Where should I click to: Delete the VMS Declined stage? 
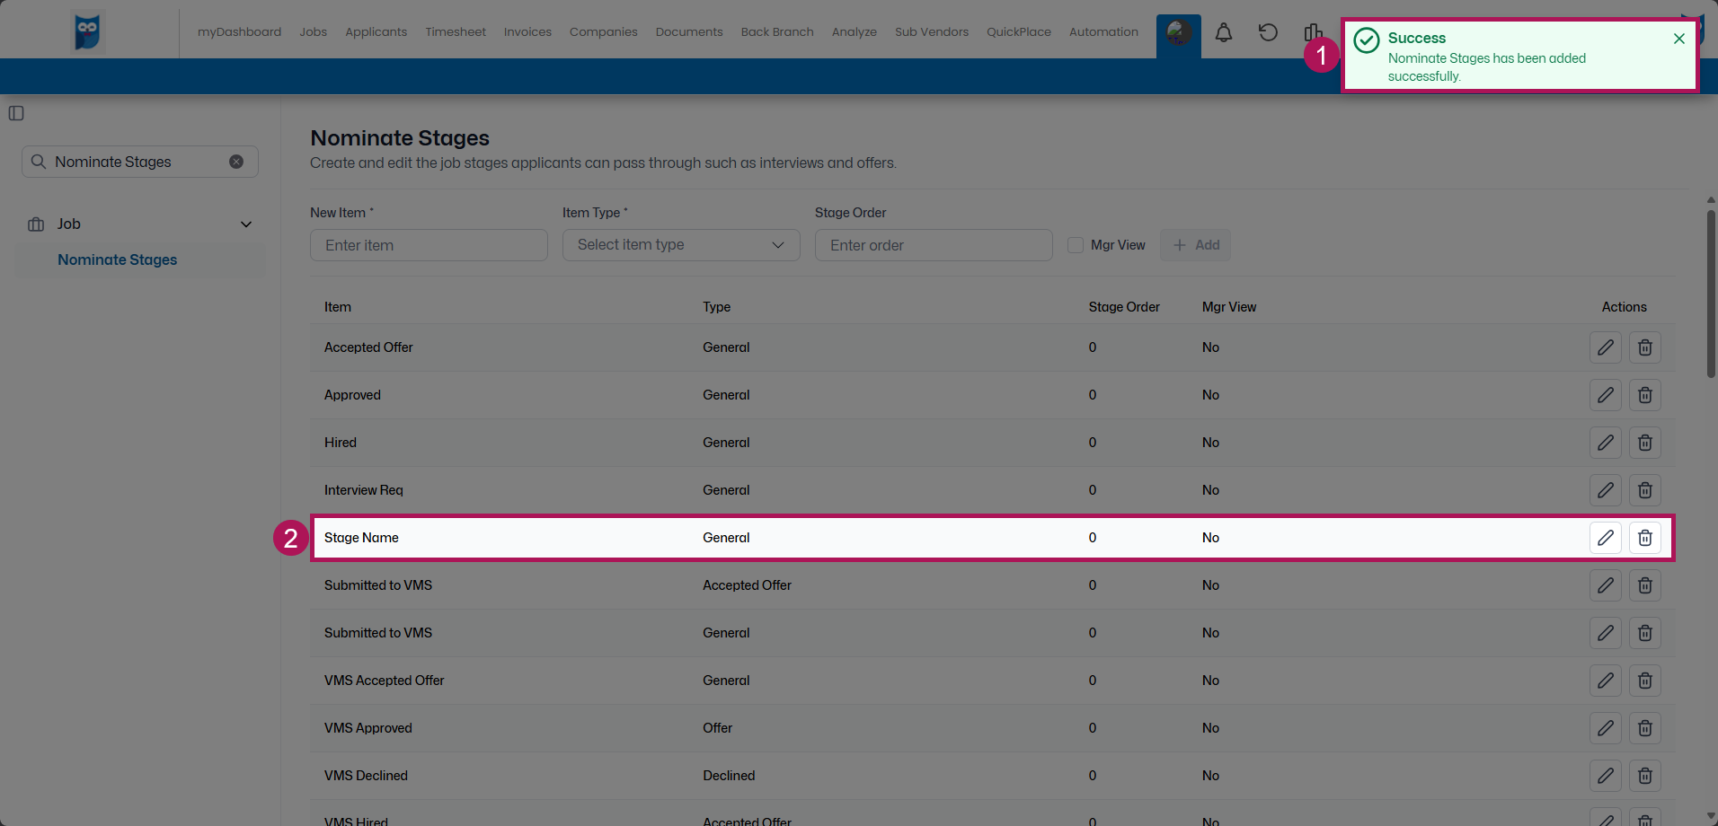click(1645, 776)
